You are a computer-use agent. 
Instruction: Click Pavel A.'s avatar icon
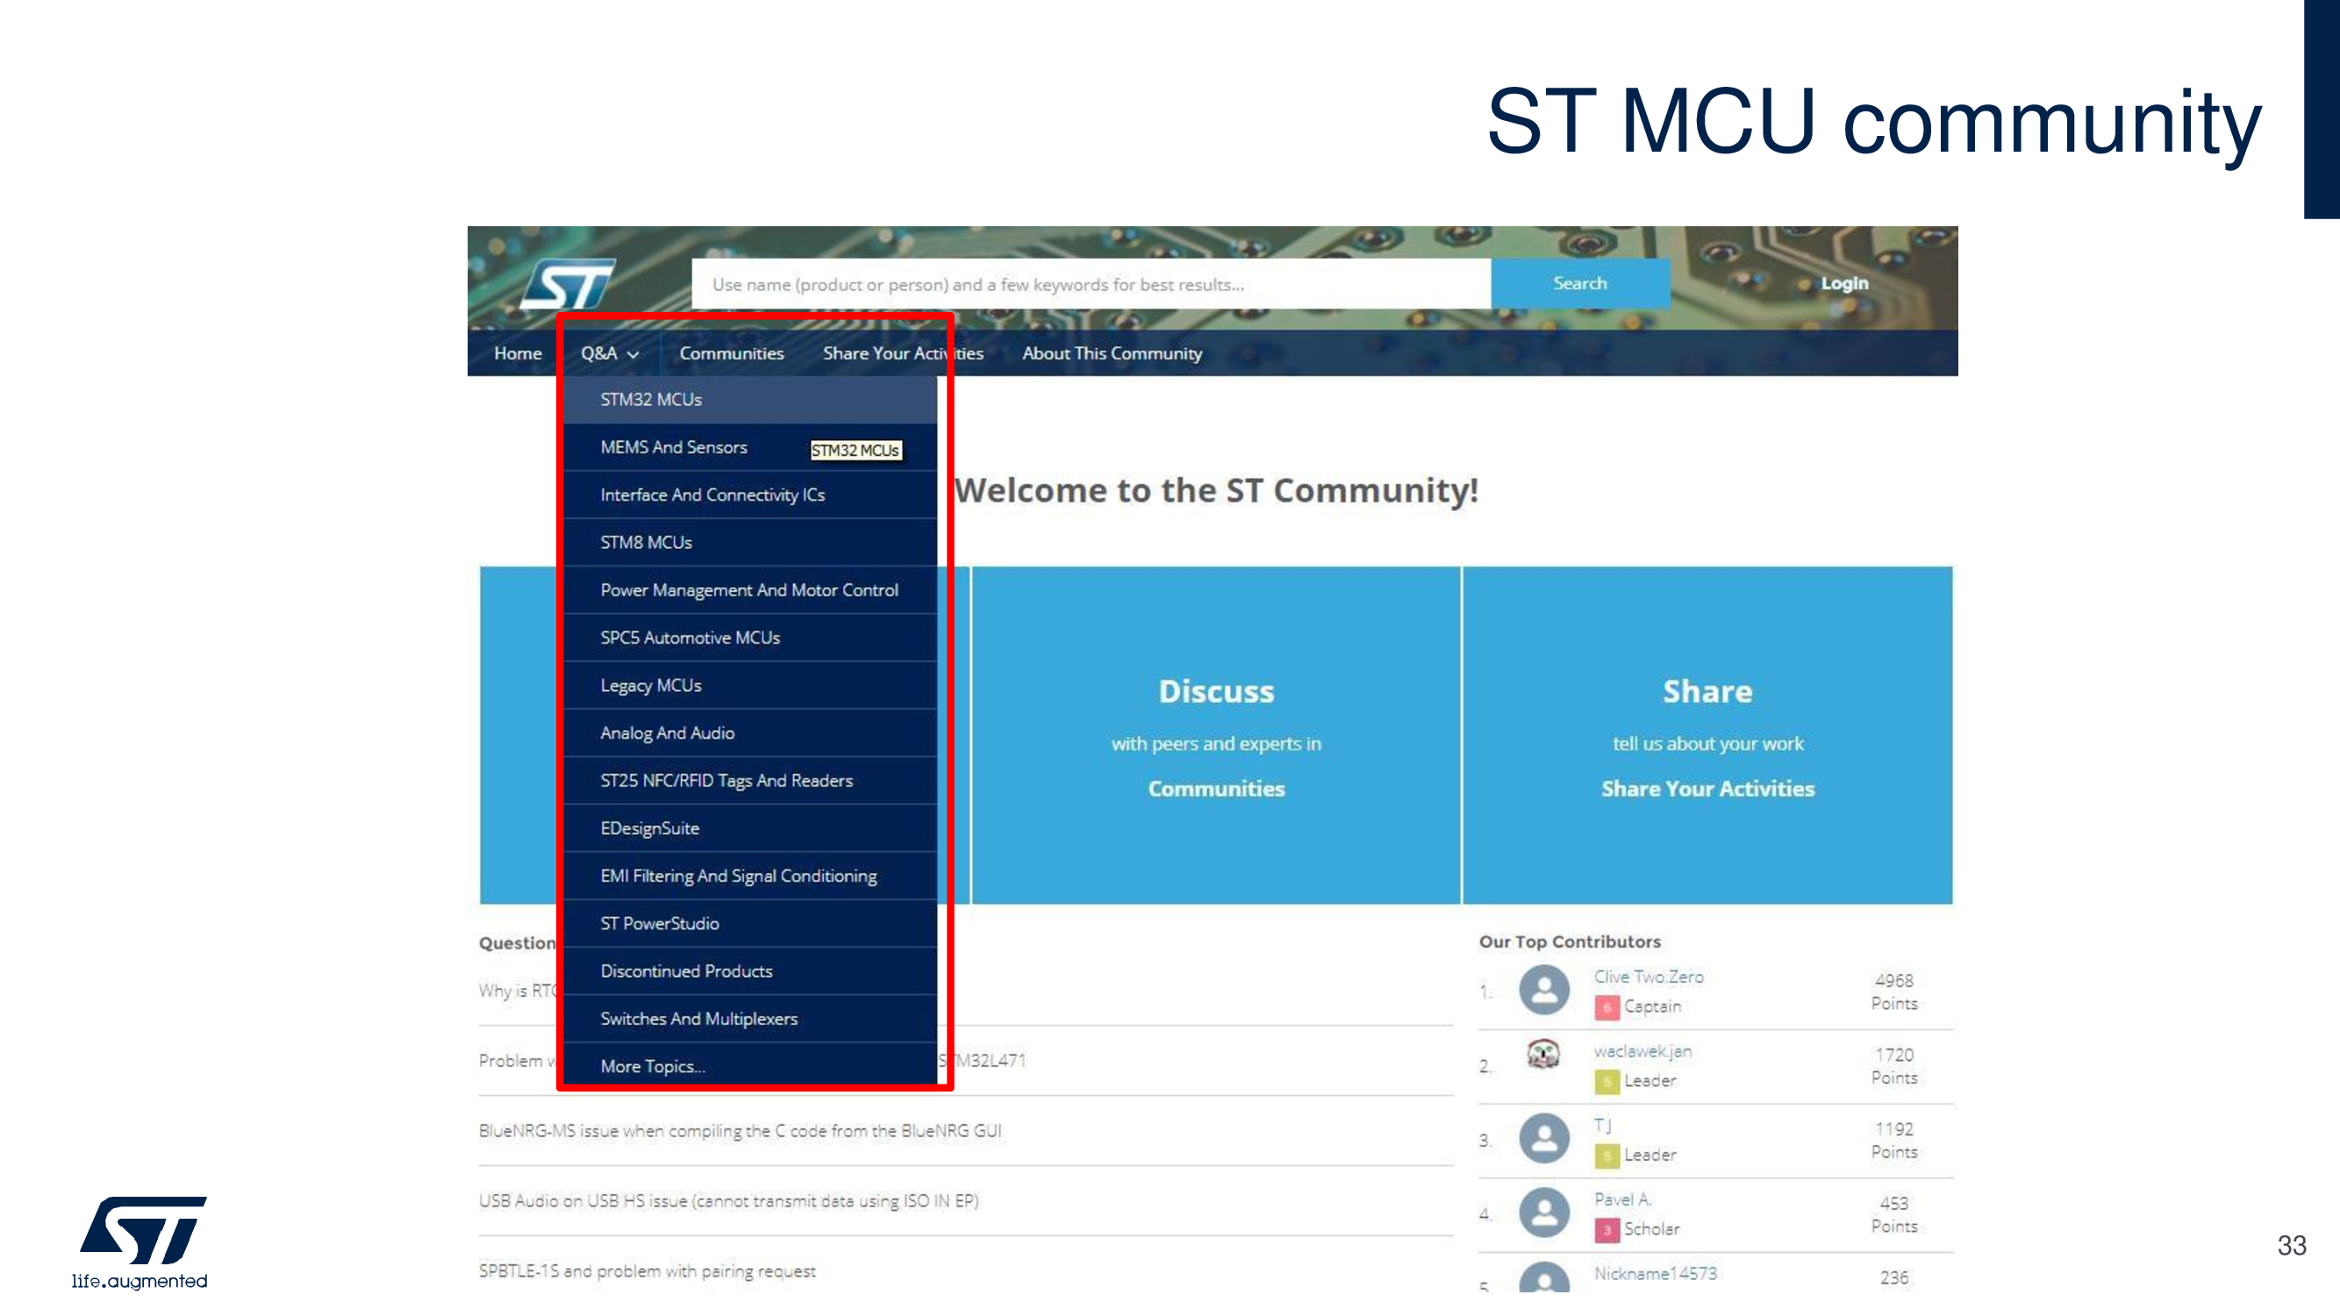tap(1543, 1212)
